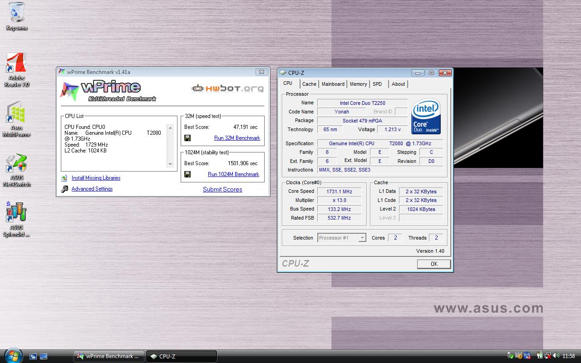This screenshot has height=363, width=581.
Task: Click the Core Speed value 1731.1 MHz
Action: (339, 191)
